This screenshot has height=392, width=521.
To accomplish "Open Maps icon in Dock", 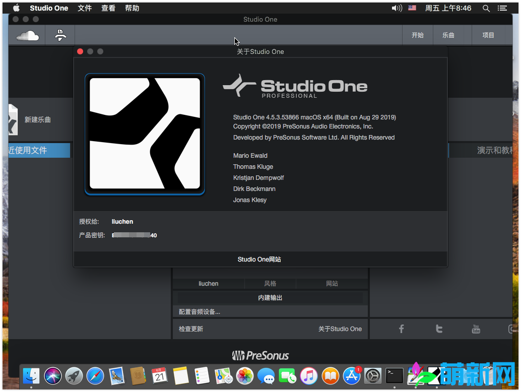I will (223, 376).
